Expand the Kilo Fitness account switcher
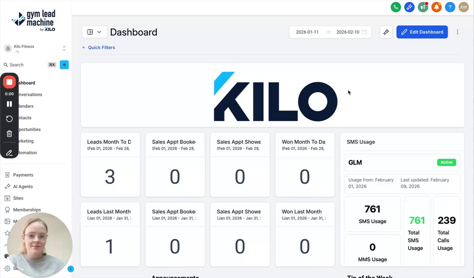This screenshot has height=278, width=474. [x=64, y=49]
